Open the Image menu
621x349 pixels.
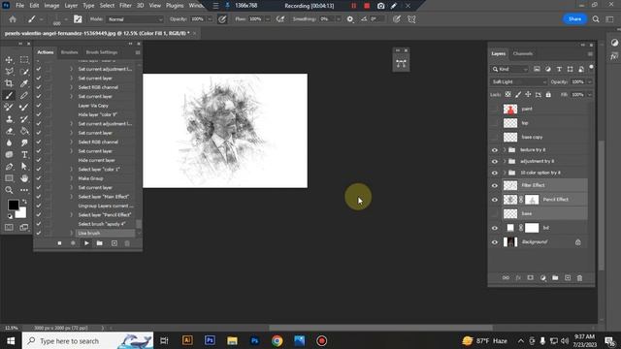click(x=51, y=6)
